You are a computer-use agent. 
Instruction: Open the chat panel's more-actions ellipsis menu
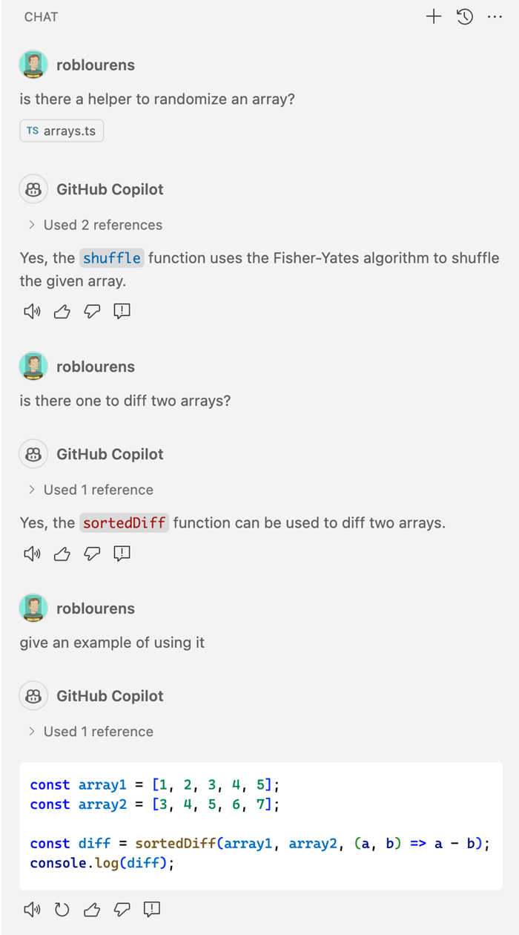tap(495, 16)
